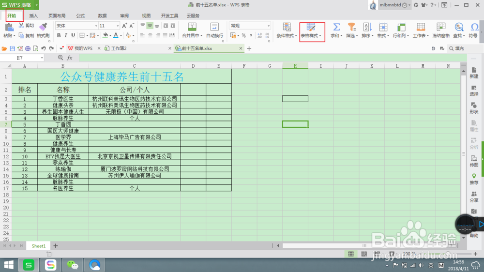Toggle center horizontal alignment
The width and height of the screenshot is (484, 272).
(150, 35)
